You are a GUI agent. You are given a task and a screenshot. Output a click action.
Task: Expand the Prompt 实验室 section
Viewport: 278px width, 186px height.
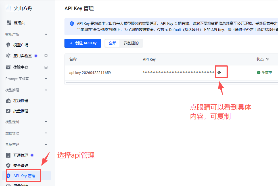pos(46,79)
